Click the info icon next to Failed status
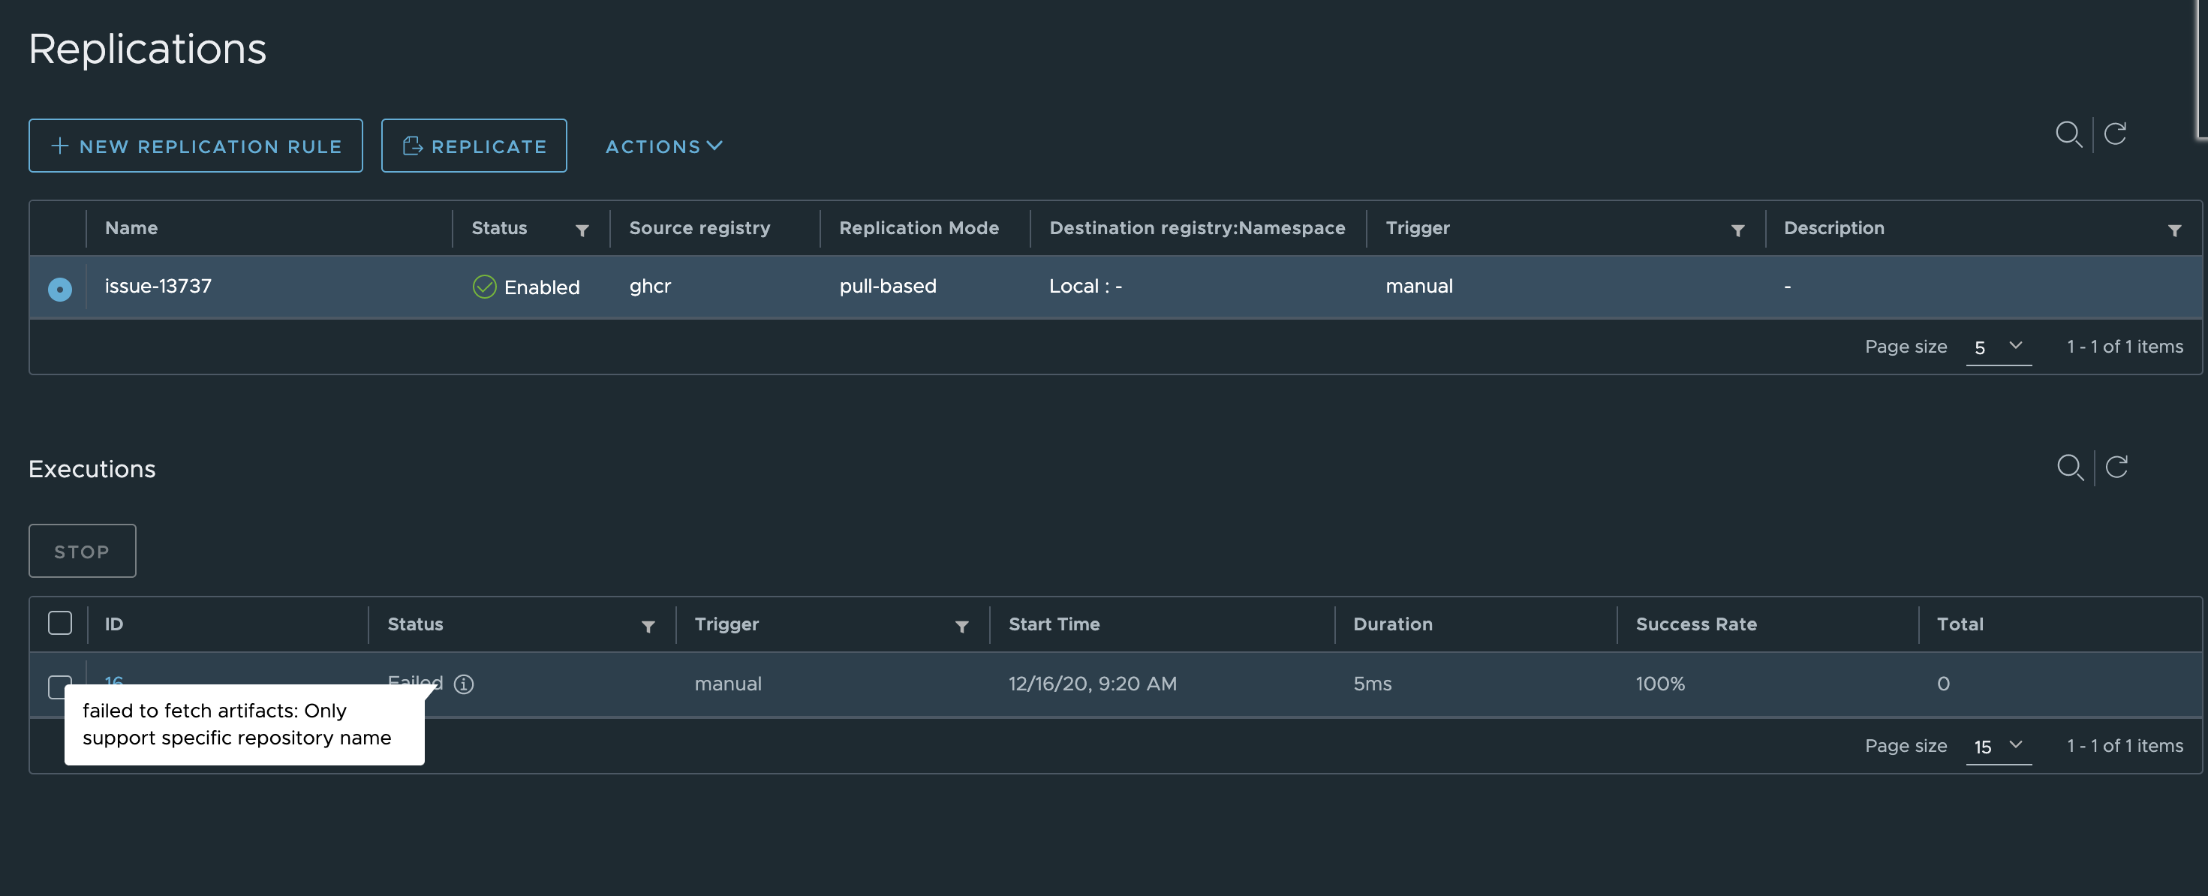This screenshot has height=896, width=2208. tap(464, 684)
